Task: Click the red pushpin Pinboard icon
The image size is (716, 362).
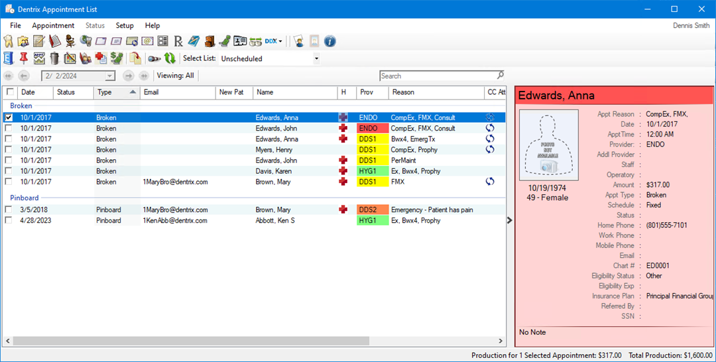Action: pyautogui.click(x=24, y=58)
